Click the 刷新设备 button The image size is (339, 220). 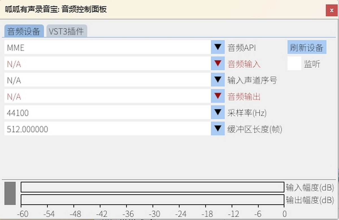point(307,47)
